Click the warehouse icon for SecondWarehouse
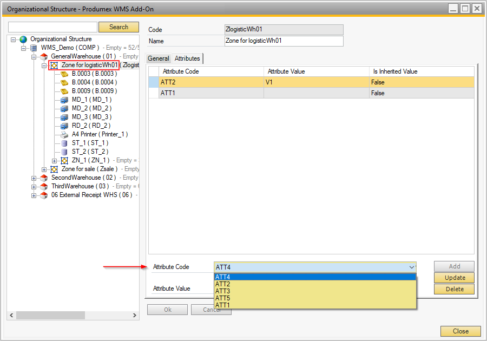 [x=43, y=178]
